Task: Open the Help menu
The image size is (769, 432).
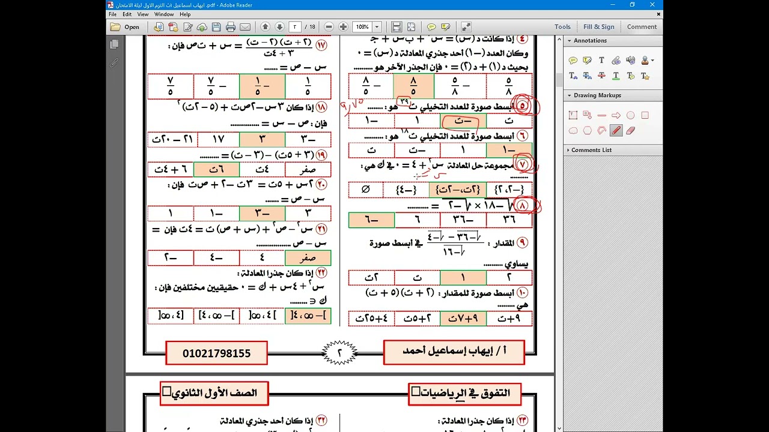Action: [185, 14]
